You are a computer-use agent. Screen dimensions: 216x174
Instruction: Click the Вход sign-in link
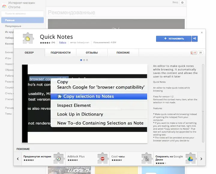[175, 2]
